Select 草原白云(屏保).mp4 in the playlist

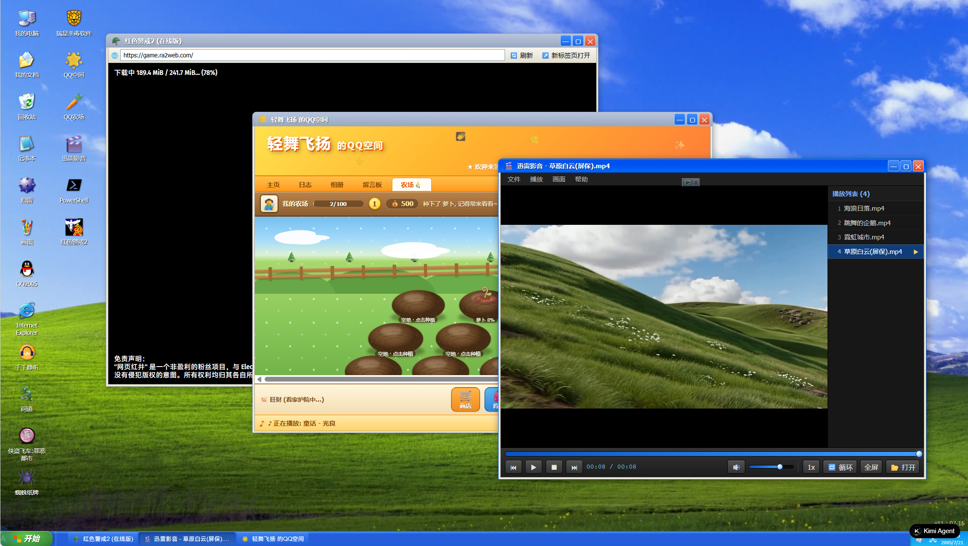click(x=876, y=252)
